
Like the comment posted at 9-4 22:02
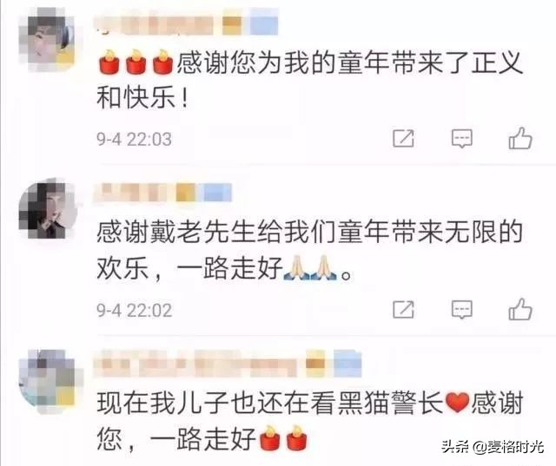pos(520,310)
